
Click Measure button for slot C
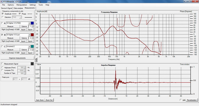click(x=10, y=50)
